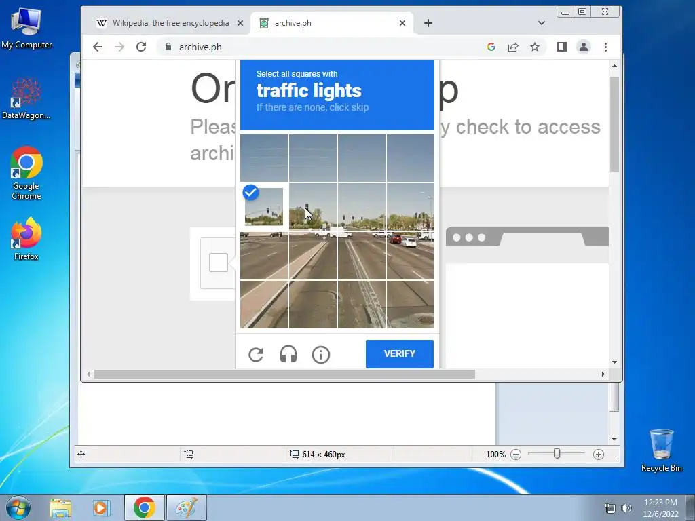Click the padlock site info icon
The image size is (695, 521).
168,47
